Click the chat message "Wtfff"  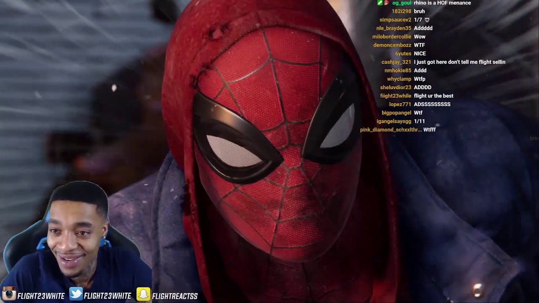click(x=430, y=129)
